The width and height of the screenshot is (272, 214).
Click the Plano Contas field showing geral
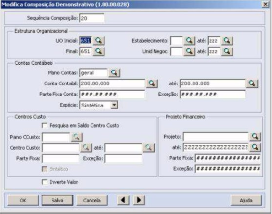[93, 73]
